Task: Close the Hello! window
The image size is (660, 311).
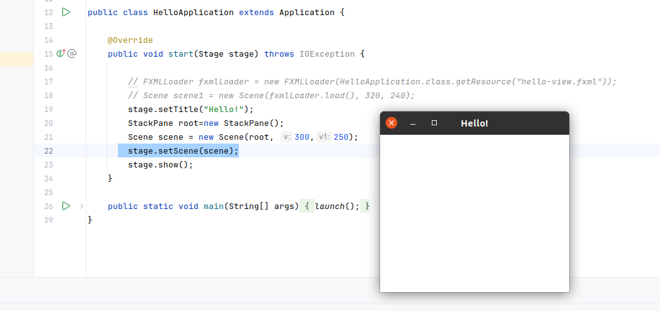Action: point(391,123)
